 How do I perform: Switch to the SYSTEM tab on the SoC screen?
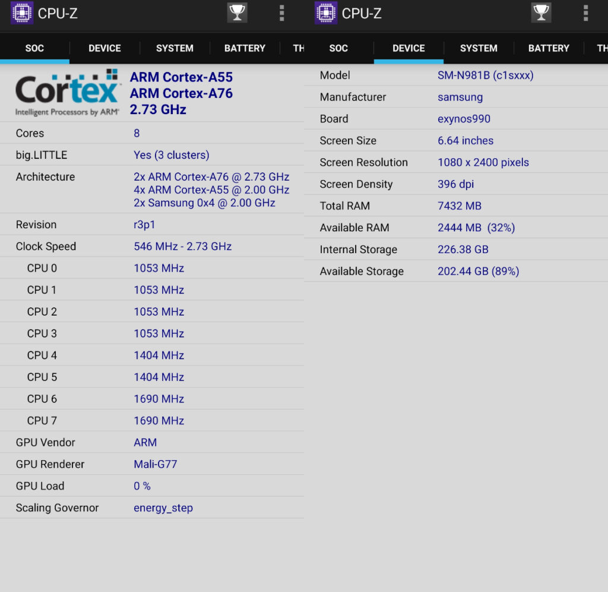(x=175, y=48)
